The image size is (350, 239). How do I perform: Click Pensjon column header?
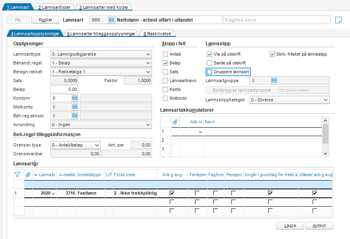coord(234,175)
